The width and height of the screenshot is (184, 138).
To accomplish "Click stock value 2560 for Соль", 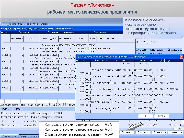I will 152,111.
